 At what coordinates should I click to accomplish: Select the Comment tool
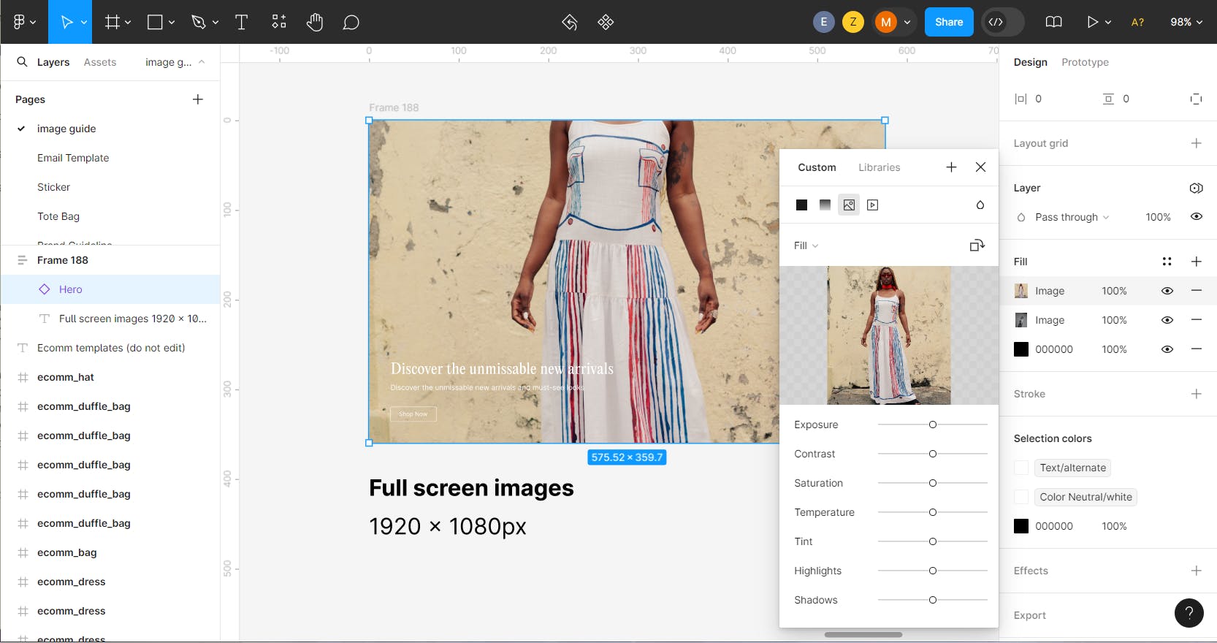pyautogui.click(x=351, y=22)
